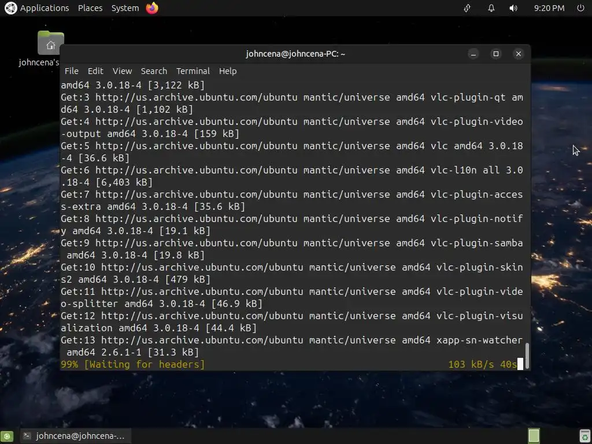Click the '[36.6 kB]' size text
This screenshot has width=592, height=444.
(x=104, y=158)
